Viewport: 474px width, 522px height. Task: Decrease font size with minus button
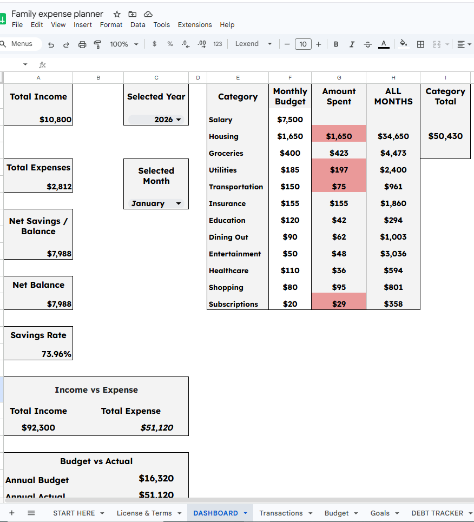point(287,44)
